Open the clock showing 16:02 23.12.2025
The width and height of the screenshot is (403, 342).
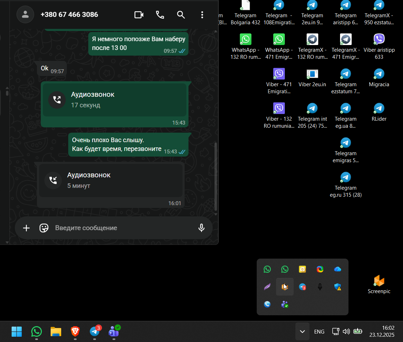382,331
